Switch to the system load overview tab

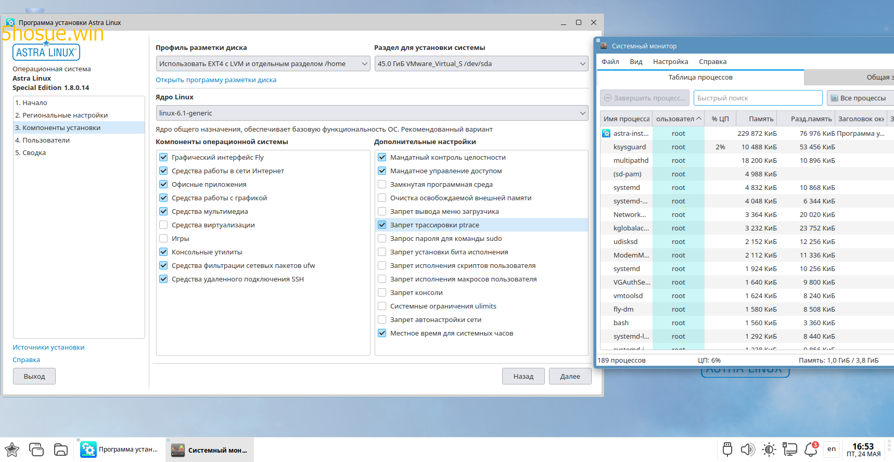click(849, 77)
